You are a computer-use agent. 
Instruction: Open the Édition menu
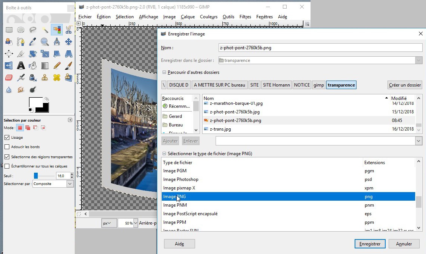(104, 17)
